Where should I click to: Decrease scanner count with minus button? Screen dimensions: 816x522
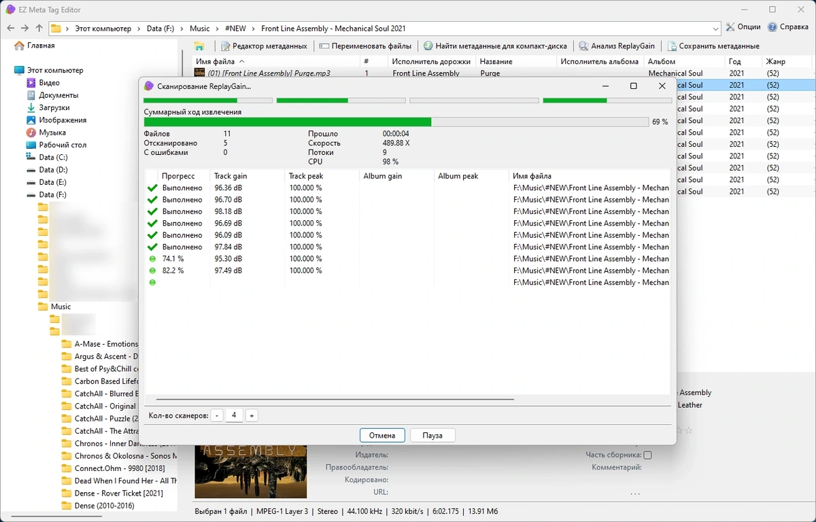217,415
